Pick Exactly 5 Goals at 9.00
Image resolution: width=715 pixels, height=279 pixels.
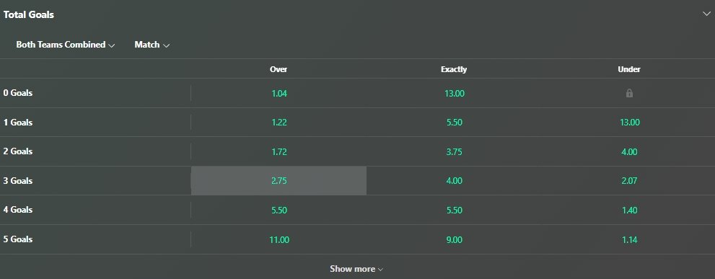[454, 239]
